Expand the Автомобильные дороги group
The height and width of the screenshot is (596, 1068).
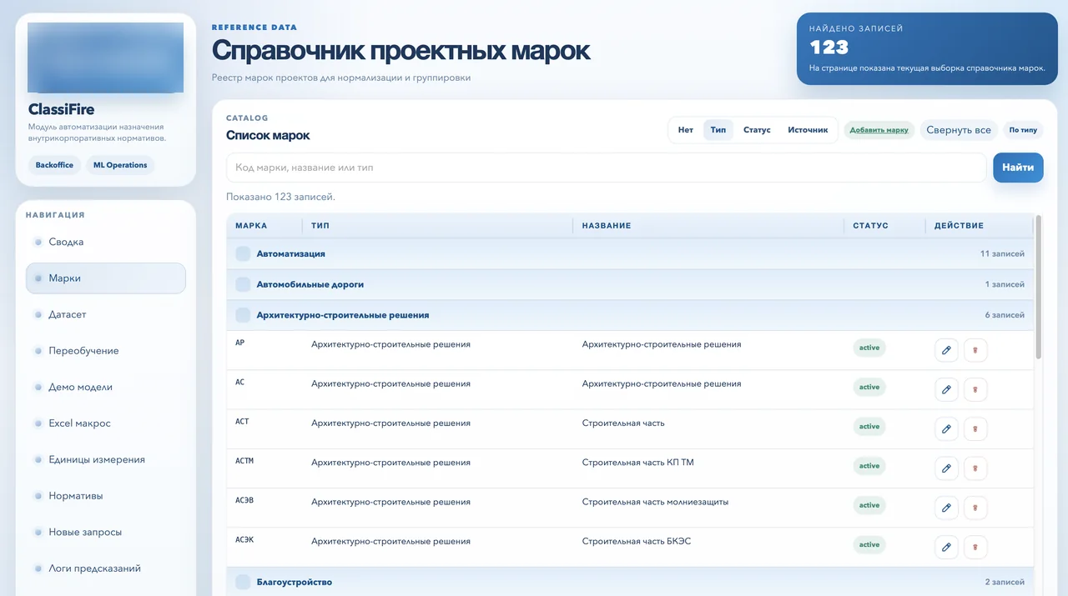(x=243, y=284)
